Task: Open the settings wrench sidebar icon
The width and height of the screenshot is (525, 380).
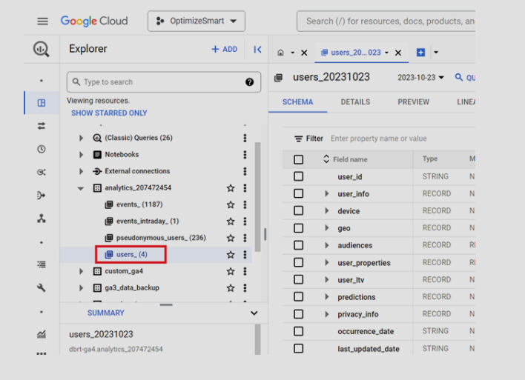Action: click(42, 287)
